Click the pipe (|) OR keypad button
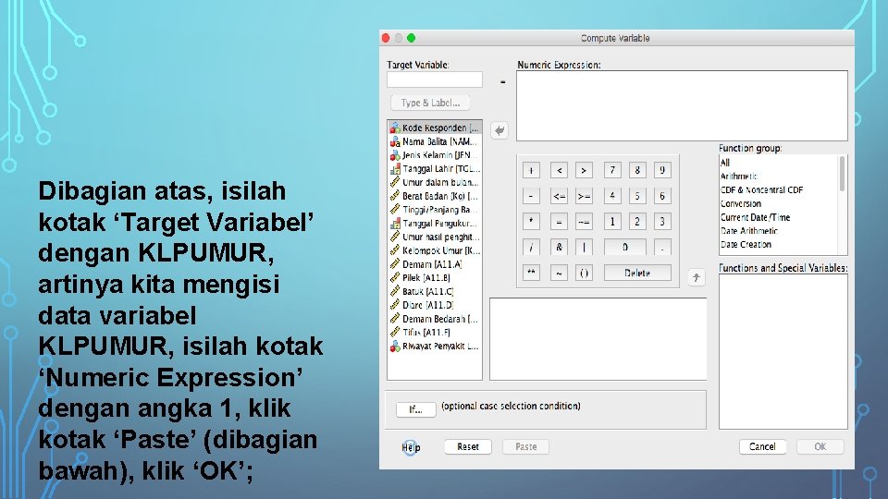This screenshot has width=888, height=499. coord(584,248)
